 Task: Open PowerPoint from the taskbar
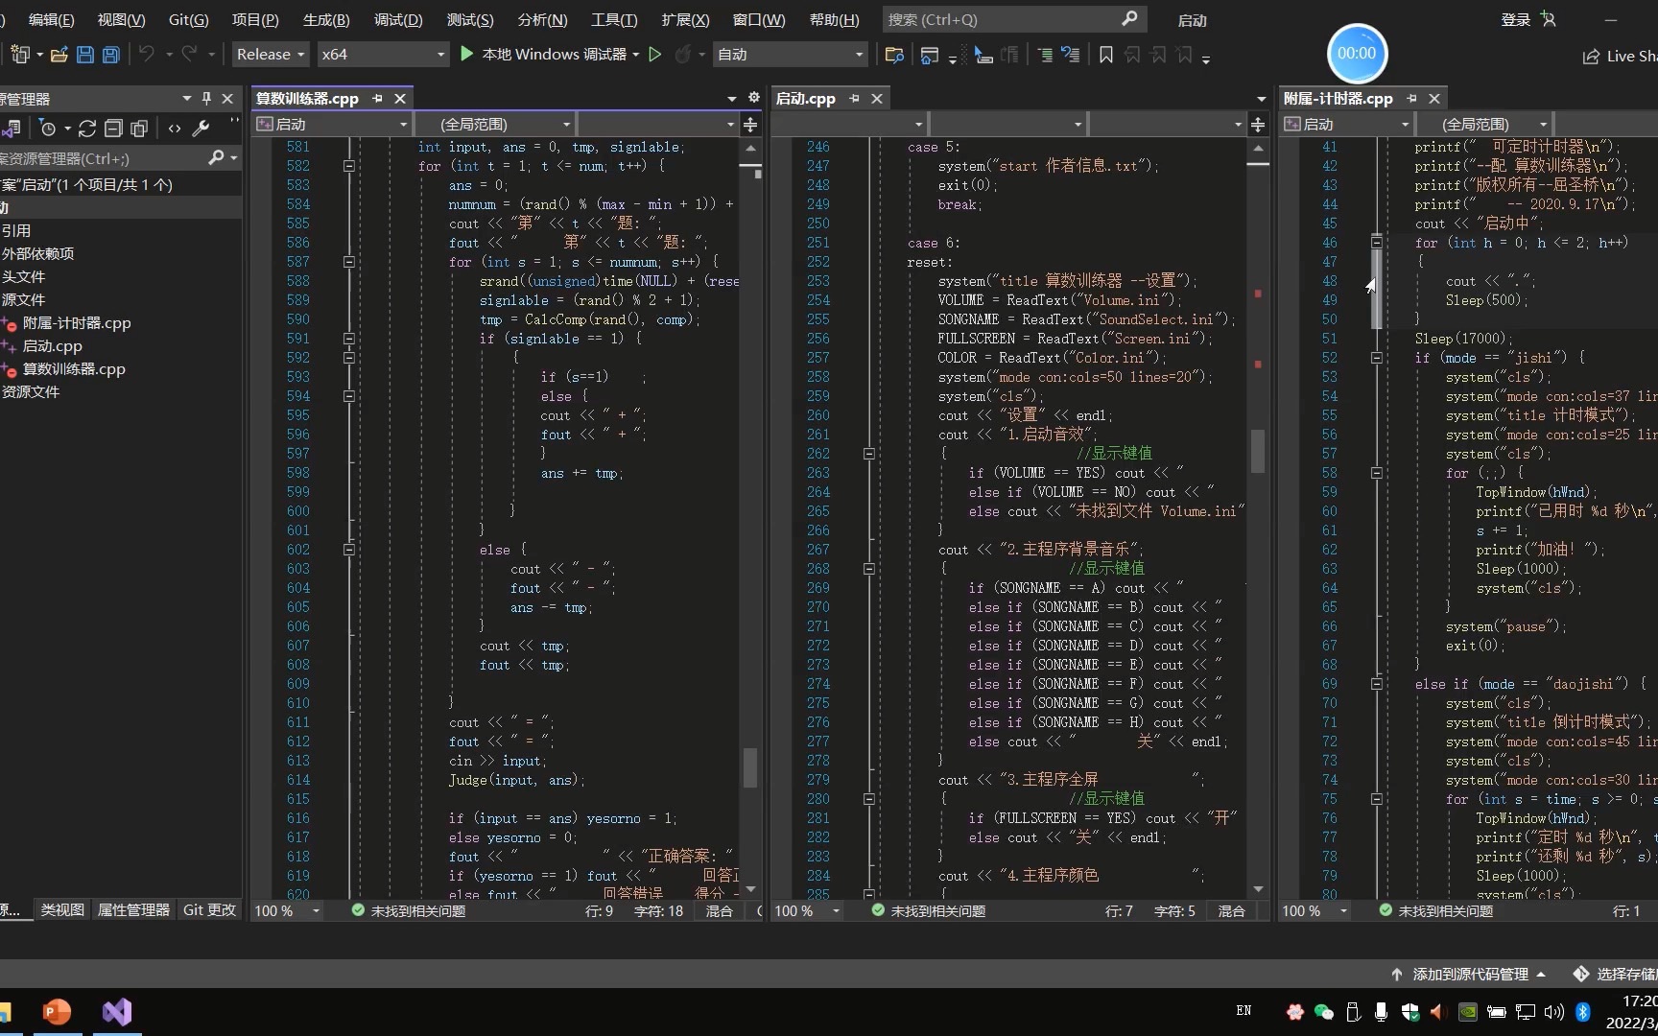56,1011
